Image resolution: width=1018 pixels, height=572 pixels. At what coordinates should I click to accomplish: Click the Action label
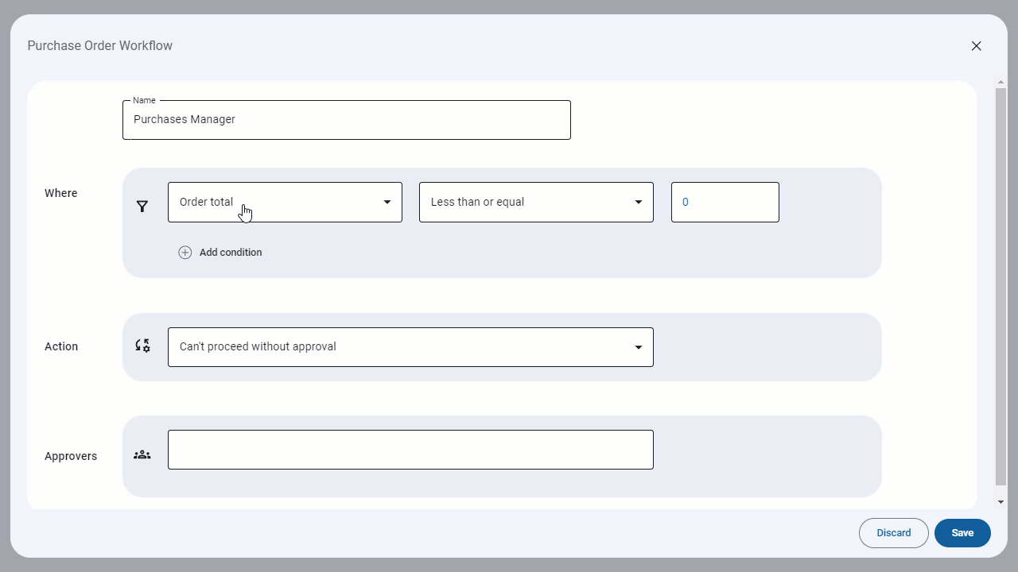point(61,346)
